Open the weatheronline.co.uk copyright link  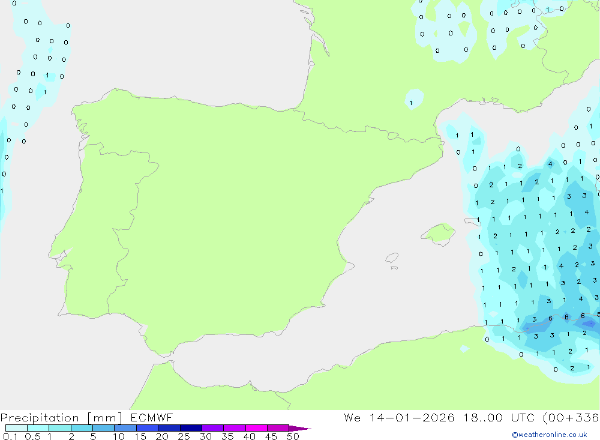(x=550, y=435)
